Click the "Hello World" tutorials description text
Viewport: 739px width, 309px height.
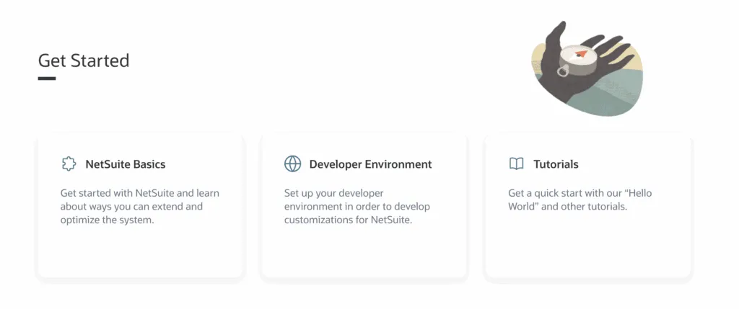coord(580,200)
